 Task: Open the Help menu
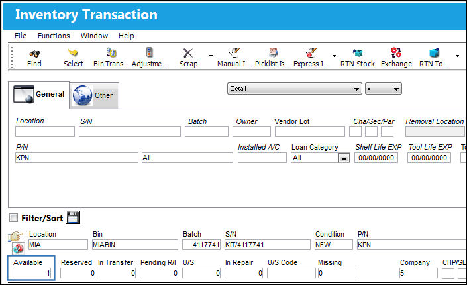pos(127,36)
